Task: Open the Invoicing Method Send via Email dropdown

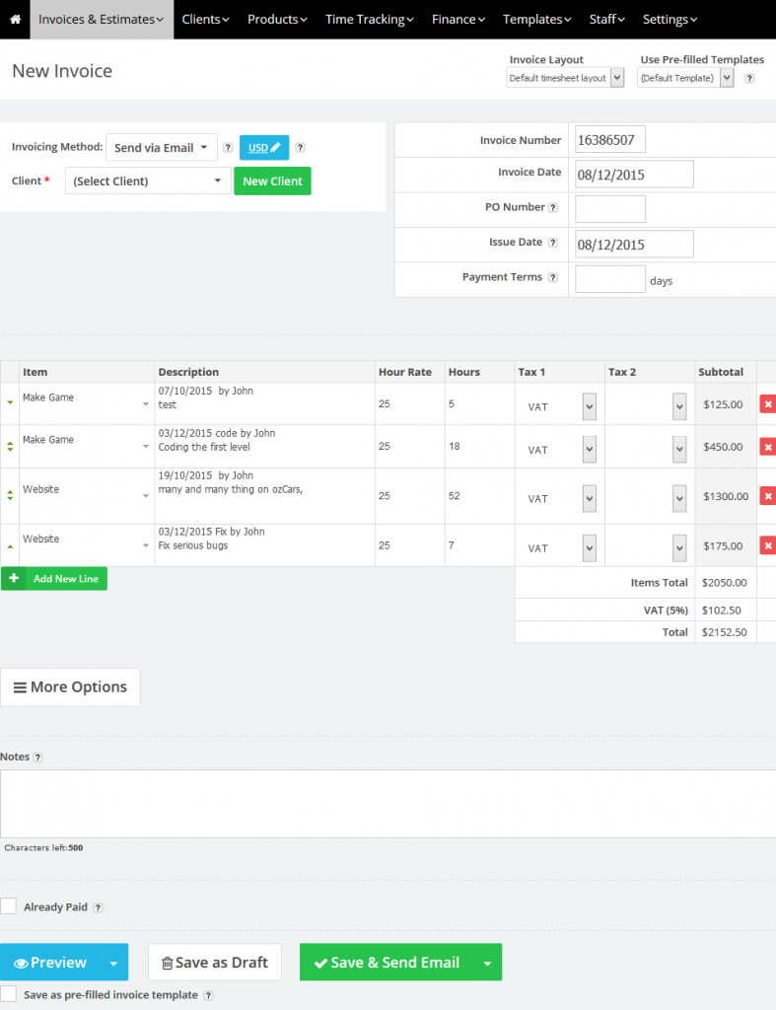Action: [x=162, y=148]
